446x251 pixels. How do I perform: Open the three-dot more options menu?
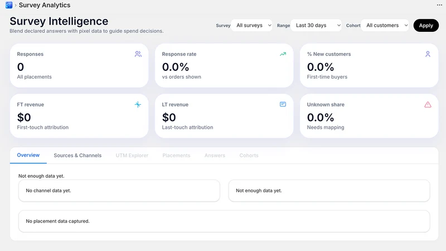(439, 5)
